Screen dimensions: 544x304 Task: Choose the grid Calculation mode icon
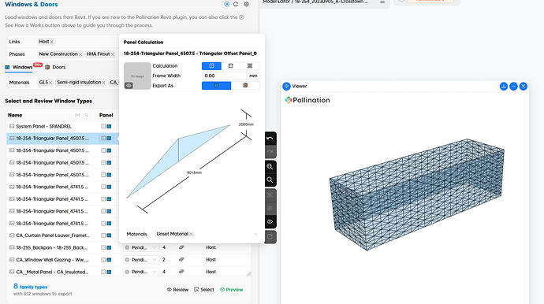pos(250,65)
